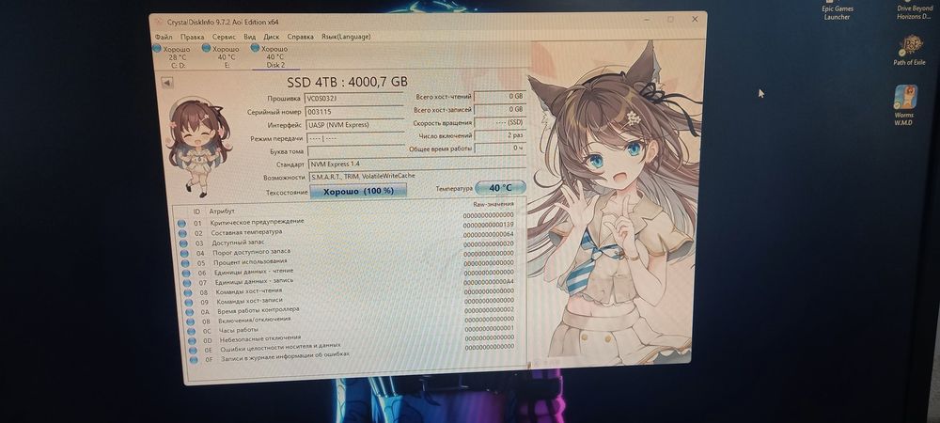
Task: Click the serial number field 003115
Action: click(355, 112)
